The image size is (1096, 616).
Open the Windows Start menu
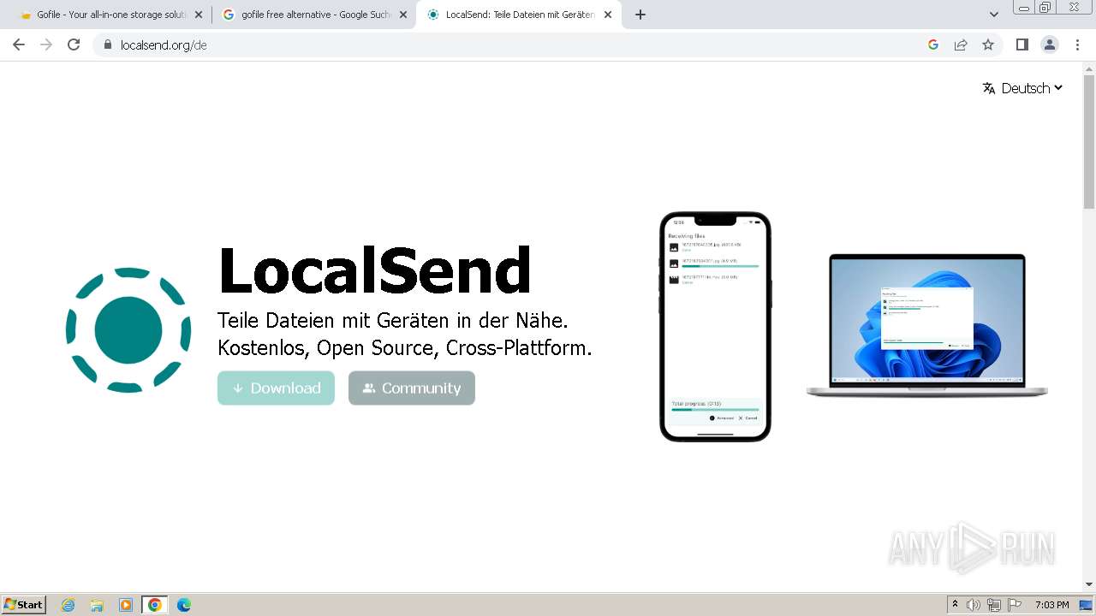click(x=24, y=605)
